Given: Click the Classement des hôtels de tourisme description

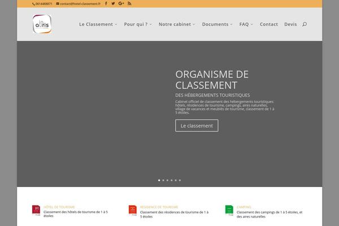Looking at the screenshot, I should [76, 214].
